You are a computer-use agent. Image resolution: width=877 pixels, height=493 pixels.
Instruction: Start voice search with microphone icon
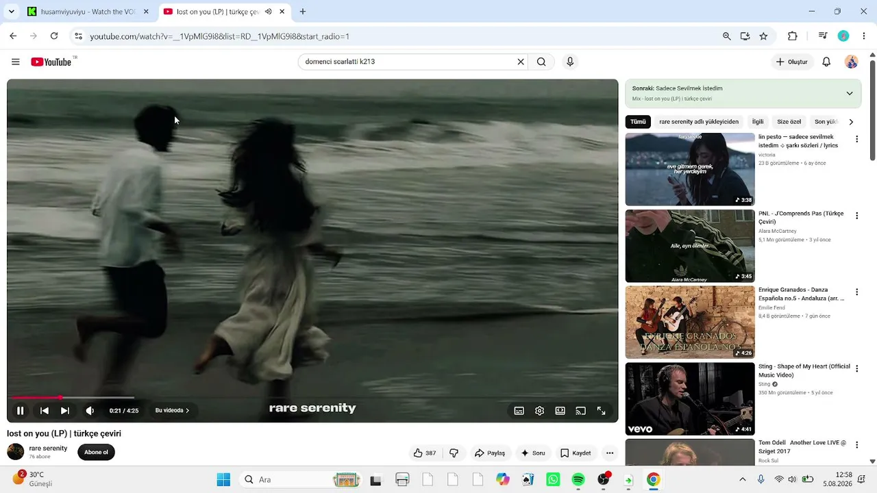pos(569,62)
